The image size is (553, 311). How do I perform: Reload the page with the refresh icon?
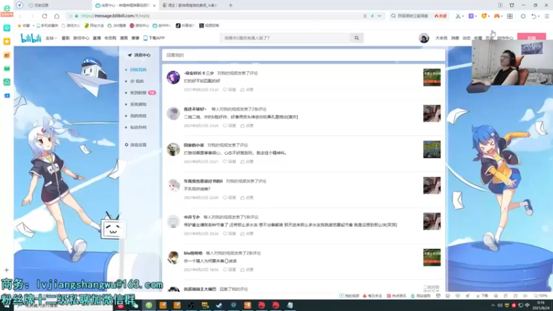click(44, 16)
